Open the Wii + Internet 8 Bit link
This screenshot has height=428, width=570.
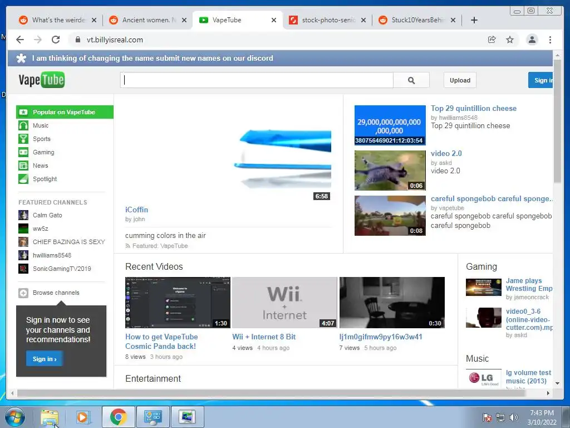[x=264, y=337]
